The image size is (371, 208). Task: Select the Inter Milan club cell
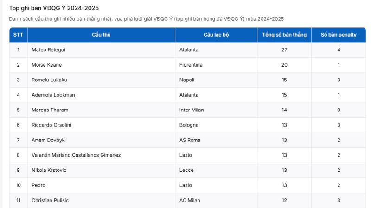192,110
